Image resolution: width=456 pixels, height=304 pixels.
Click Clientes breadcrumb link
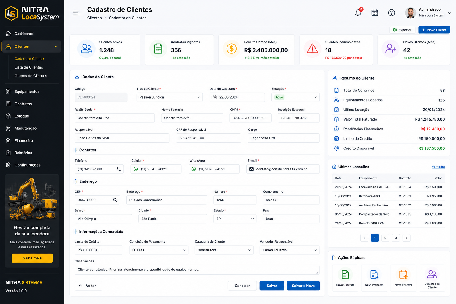pos(94,18)
